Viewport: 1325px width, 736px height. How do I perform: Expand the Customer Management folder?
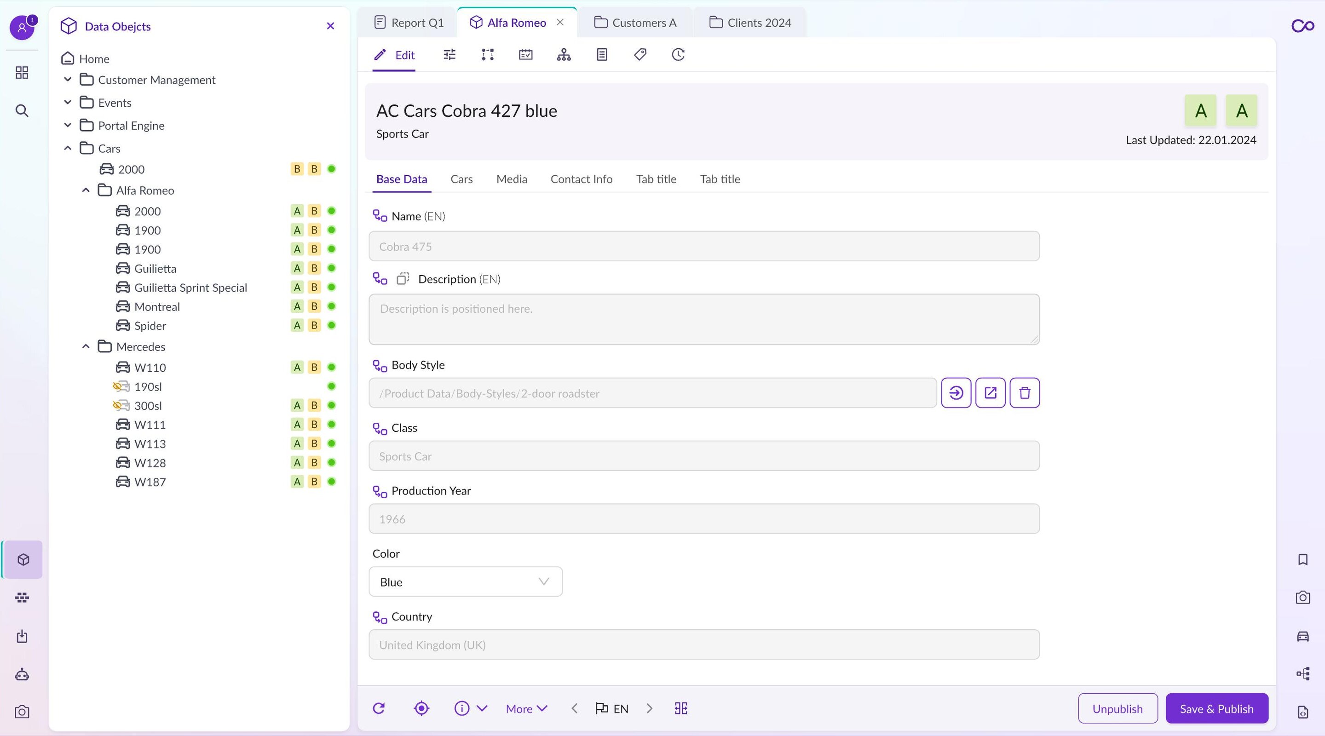(x=67, y=80)
